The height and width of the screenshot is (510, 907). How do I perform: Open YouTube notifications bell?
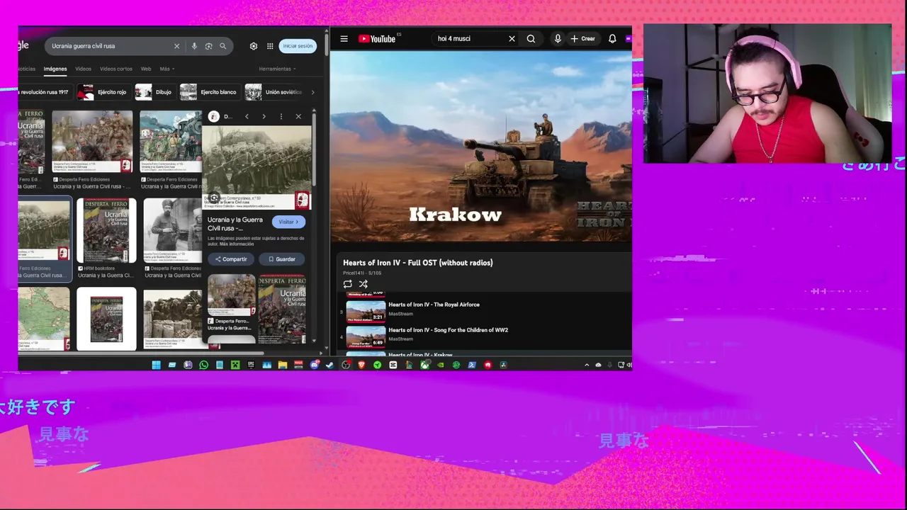[612, 39]
